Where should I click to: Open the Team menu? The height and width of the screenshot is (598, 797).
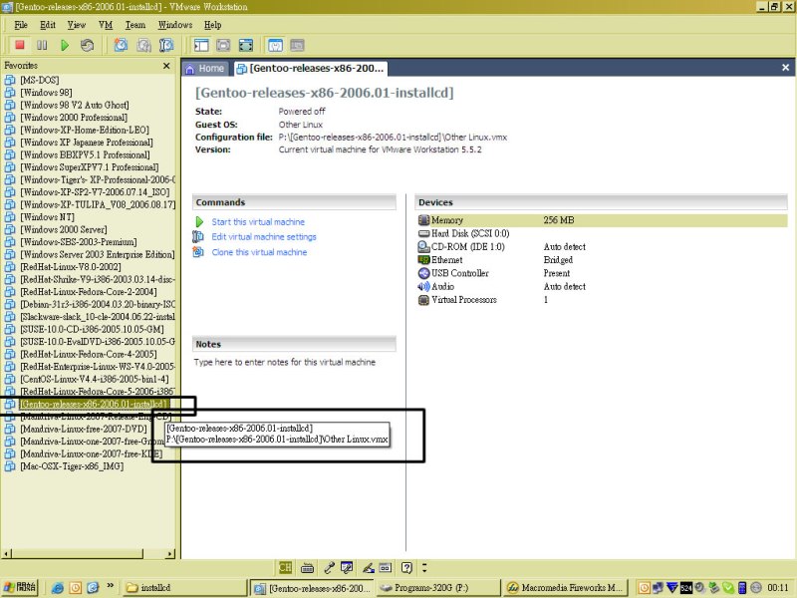click(x=134, y=24)
